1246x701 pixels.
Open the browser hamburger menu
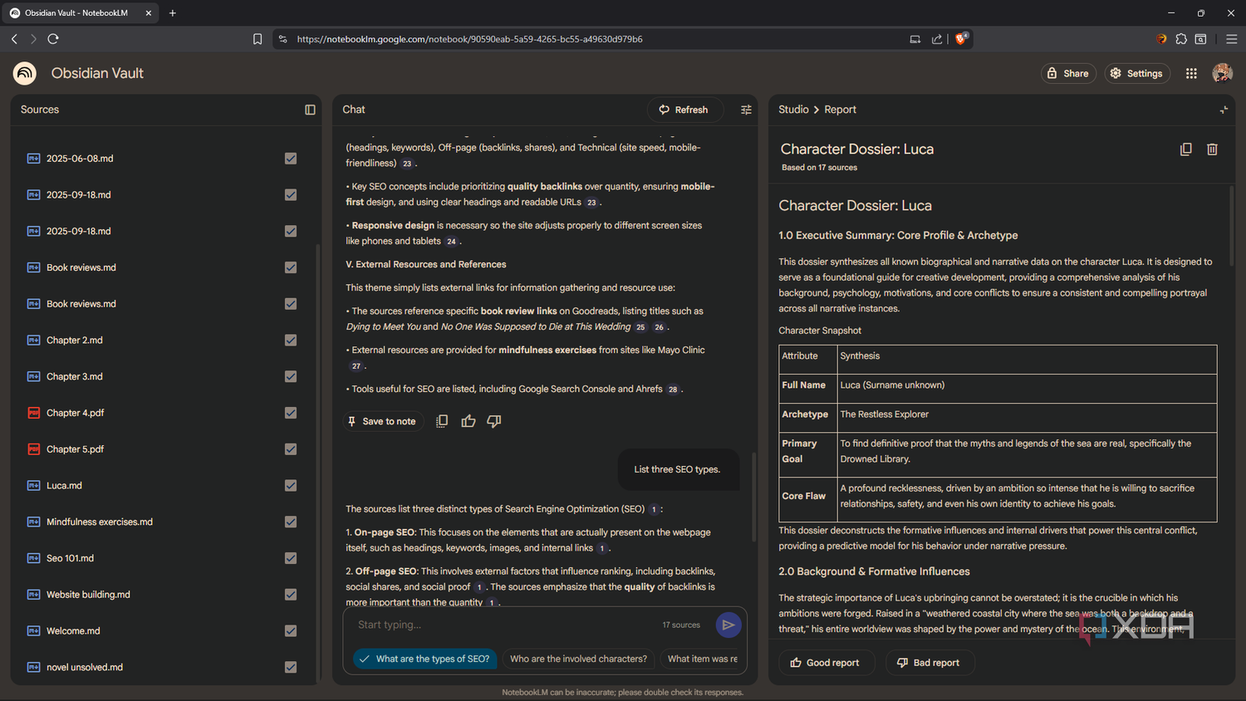1231,39
